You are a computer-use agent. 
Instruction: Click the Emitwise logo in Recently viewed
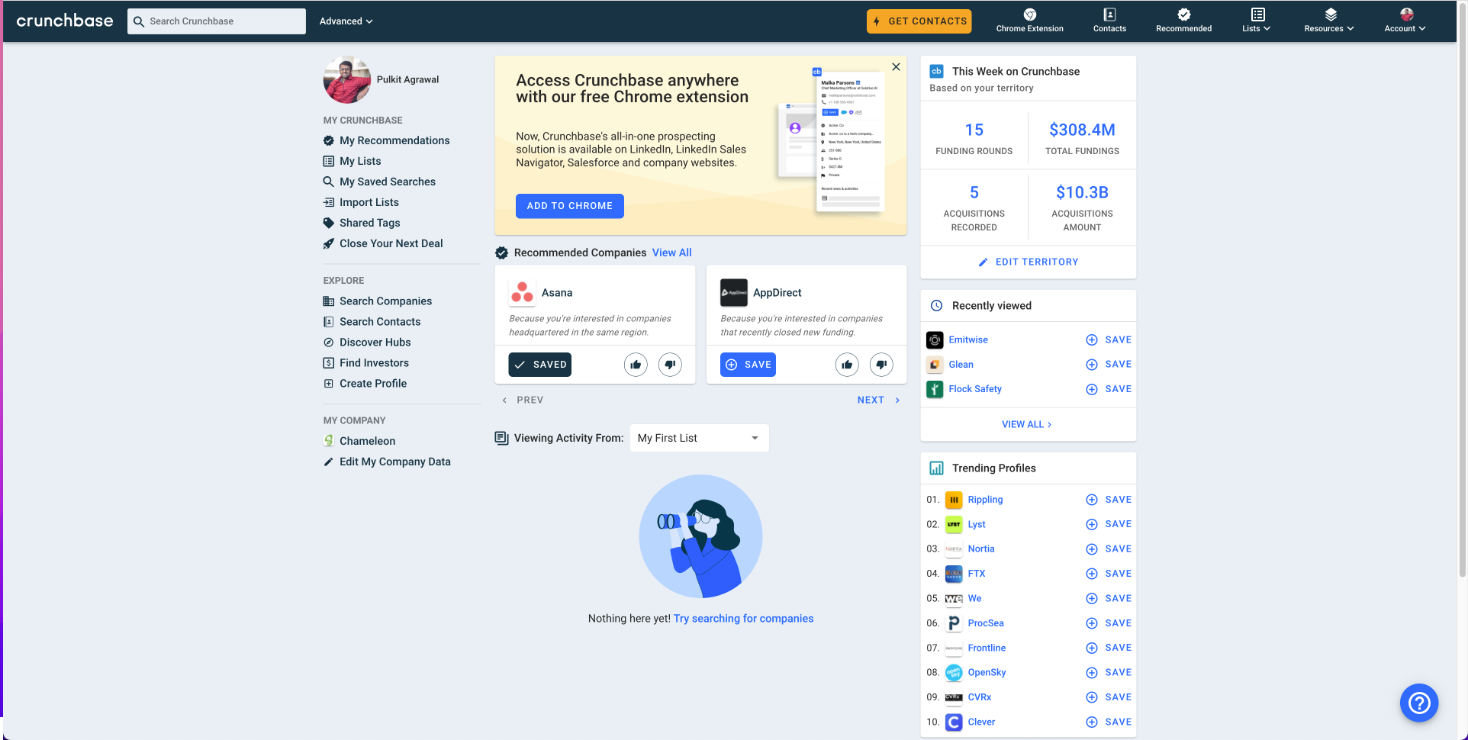[935, 340]
